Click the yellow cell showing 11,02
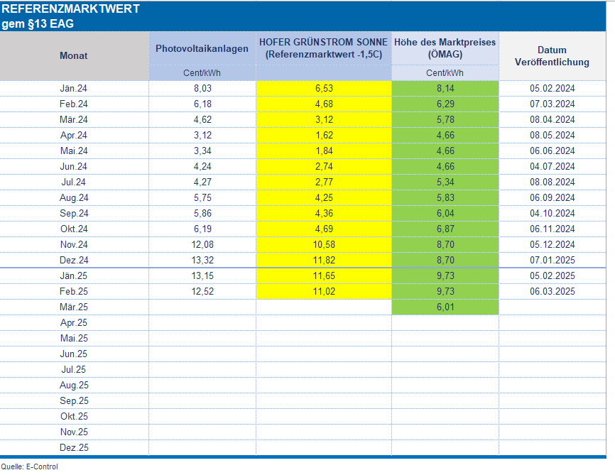Viewport: 615px width, 475px height. coord(323,291)
